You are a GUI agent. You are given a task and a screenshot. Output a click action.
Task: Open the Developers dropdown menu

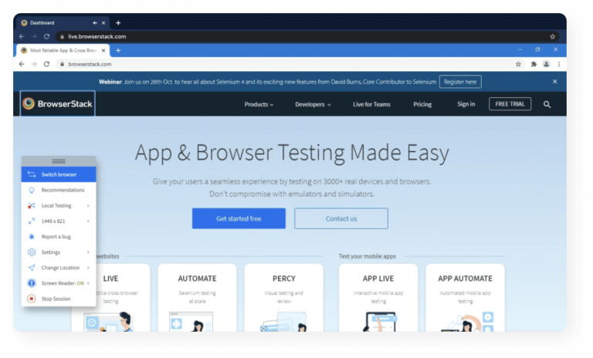coord(313,104)
